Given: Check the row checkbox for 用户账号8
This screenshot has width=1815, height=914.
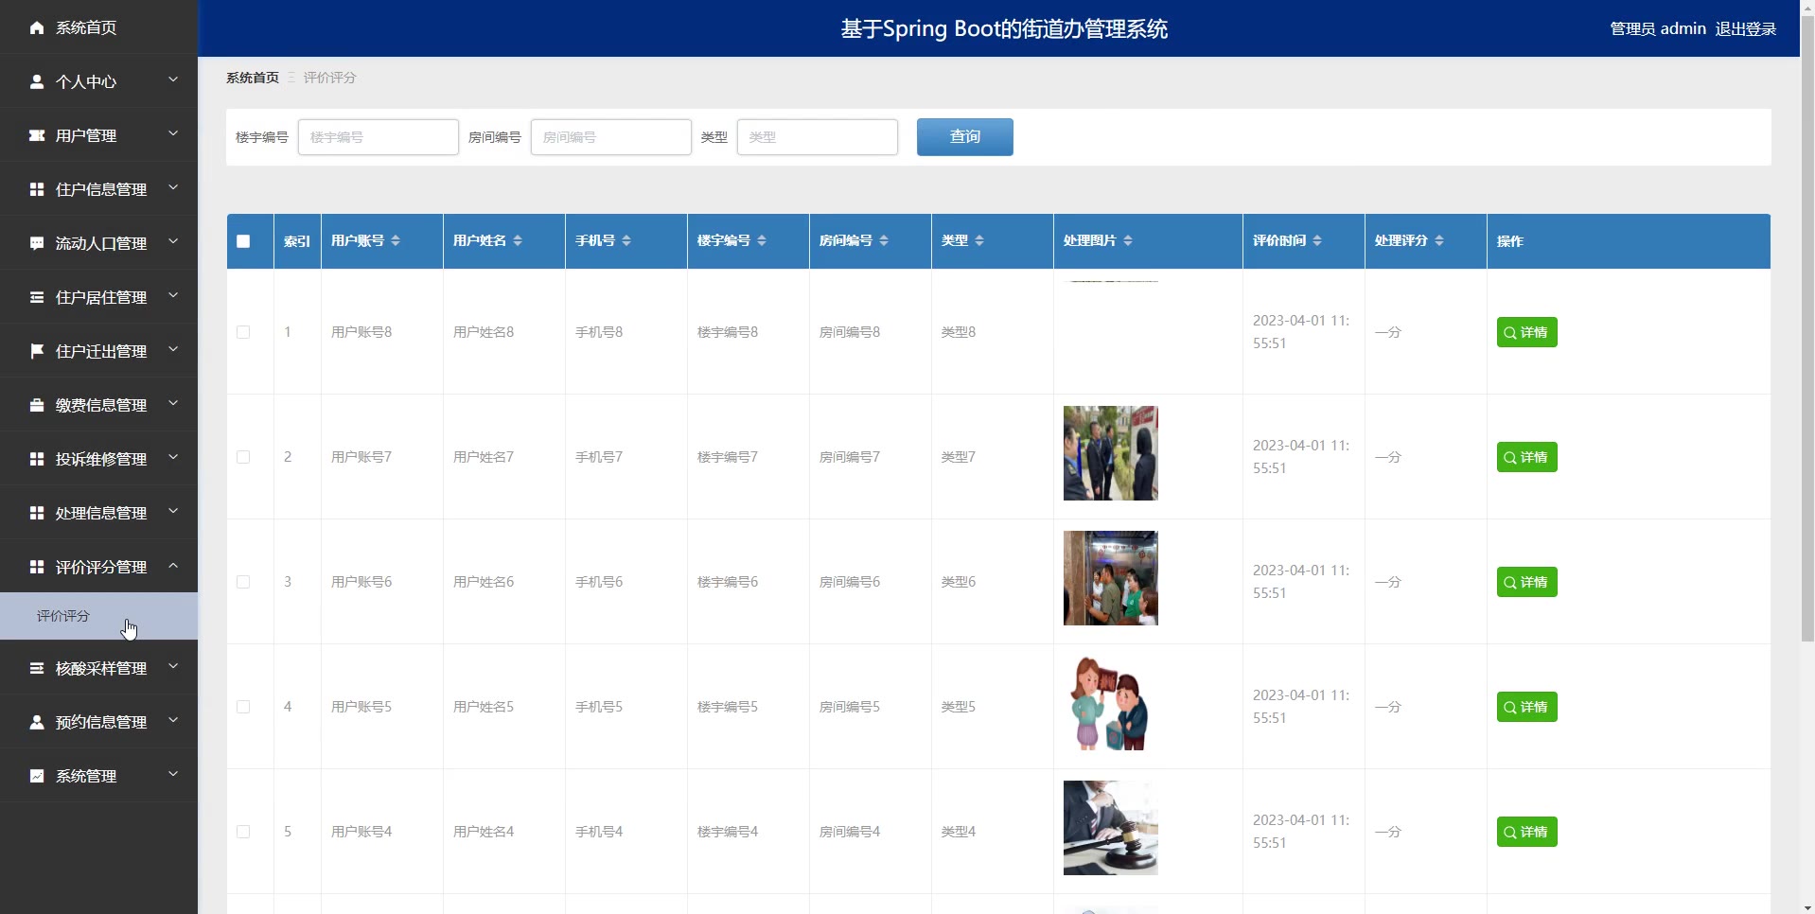Looking at the screenshot, I should [x=243, y=332].
